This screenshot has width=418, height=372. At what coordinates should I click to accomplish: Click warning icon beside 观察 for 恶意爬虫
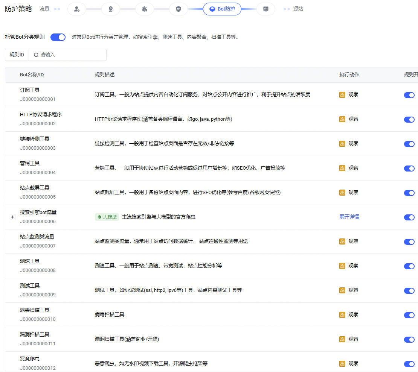coord(342,364)
